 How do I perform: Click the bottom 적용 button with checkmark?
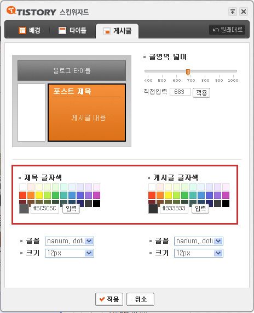coord(109,299)
